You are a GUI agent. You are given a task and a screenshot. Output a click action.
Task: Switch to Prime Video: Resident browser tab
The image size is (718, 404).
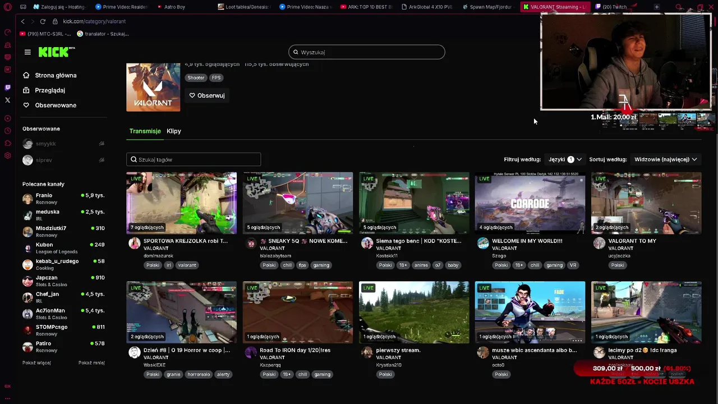pos(121,7)
